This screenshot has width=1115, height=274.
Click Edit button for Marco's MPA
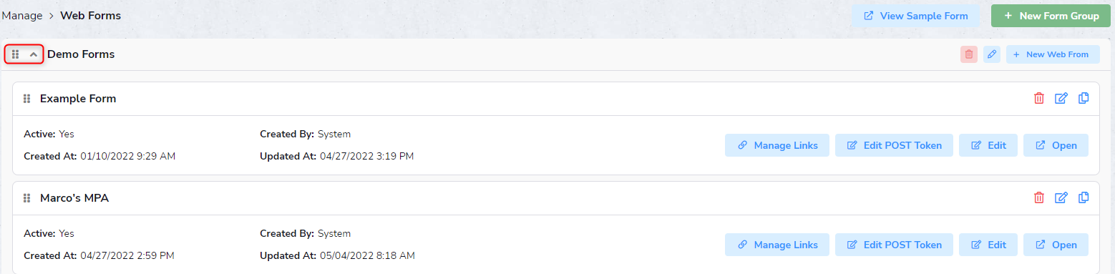pos(988,245)
